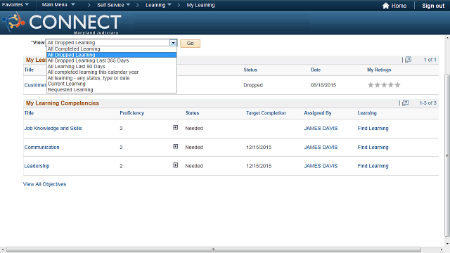The height and width of the screenshot is (253, 450).
Task: Open the Favorites dropdown menu
Action: click(15, 5)
